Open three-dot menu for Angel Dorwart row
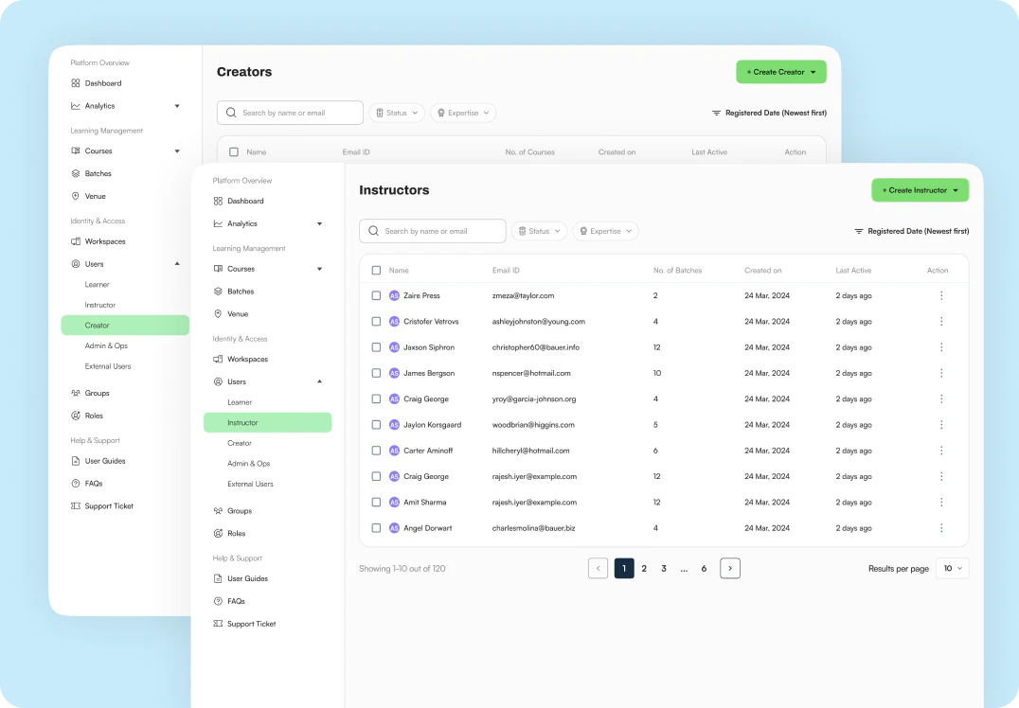This screenshot has height=708, width=1019. pyautogui.click(x=941, y=528)
